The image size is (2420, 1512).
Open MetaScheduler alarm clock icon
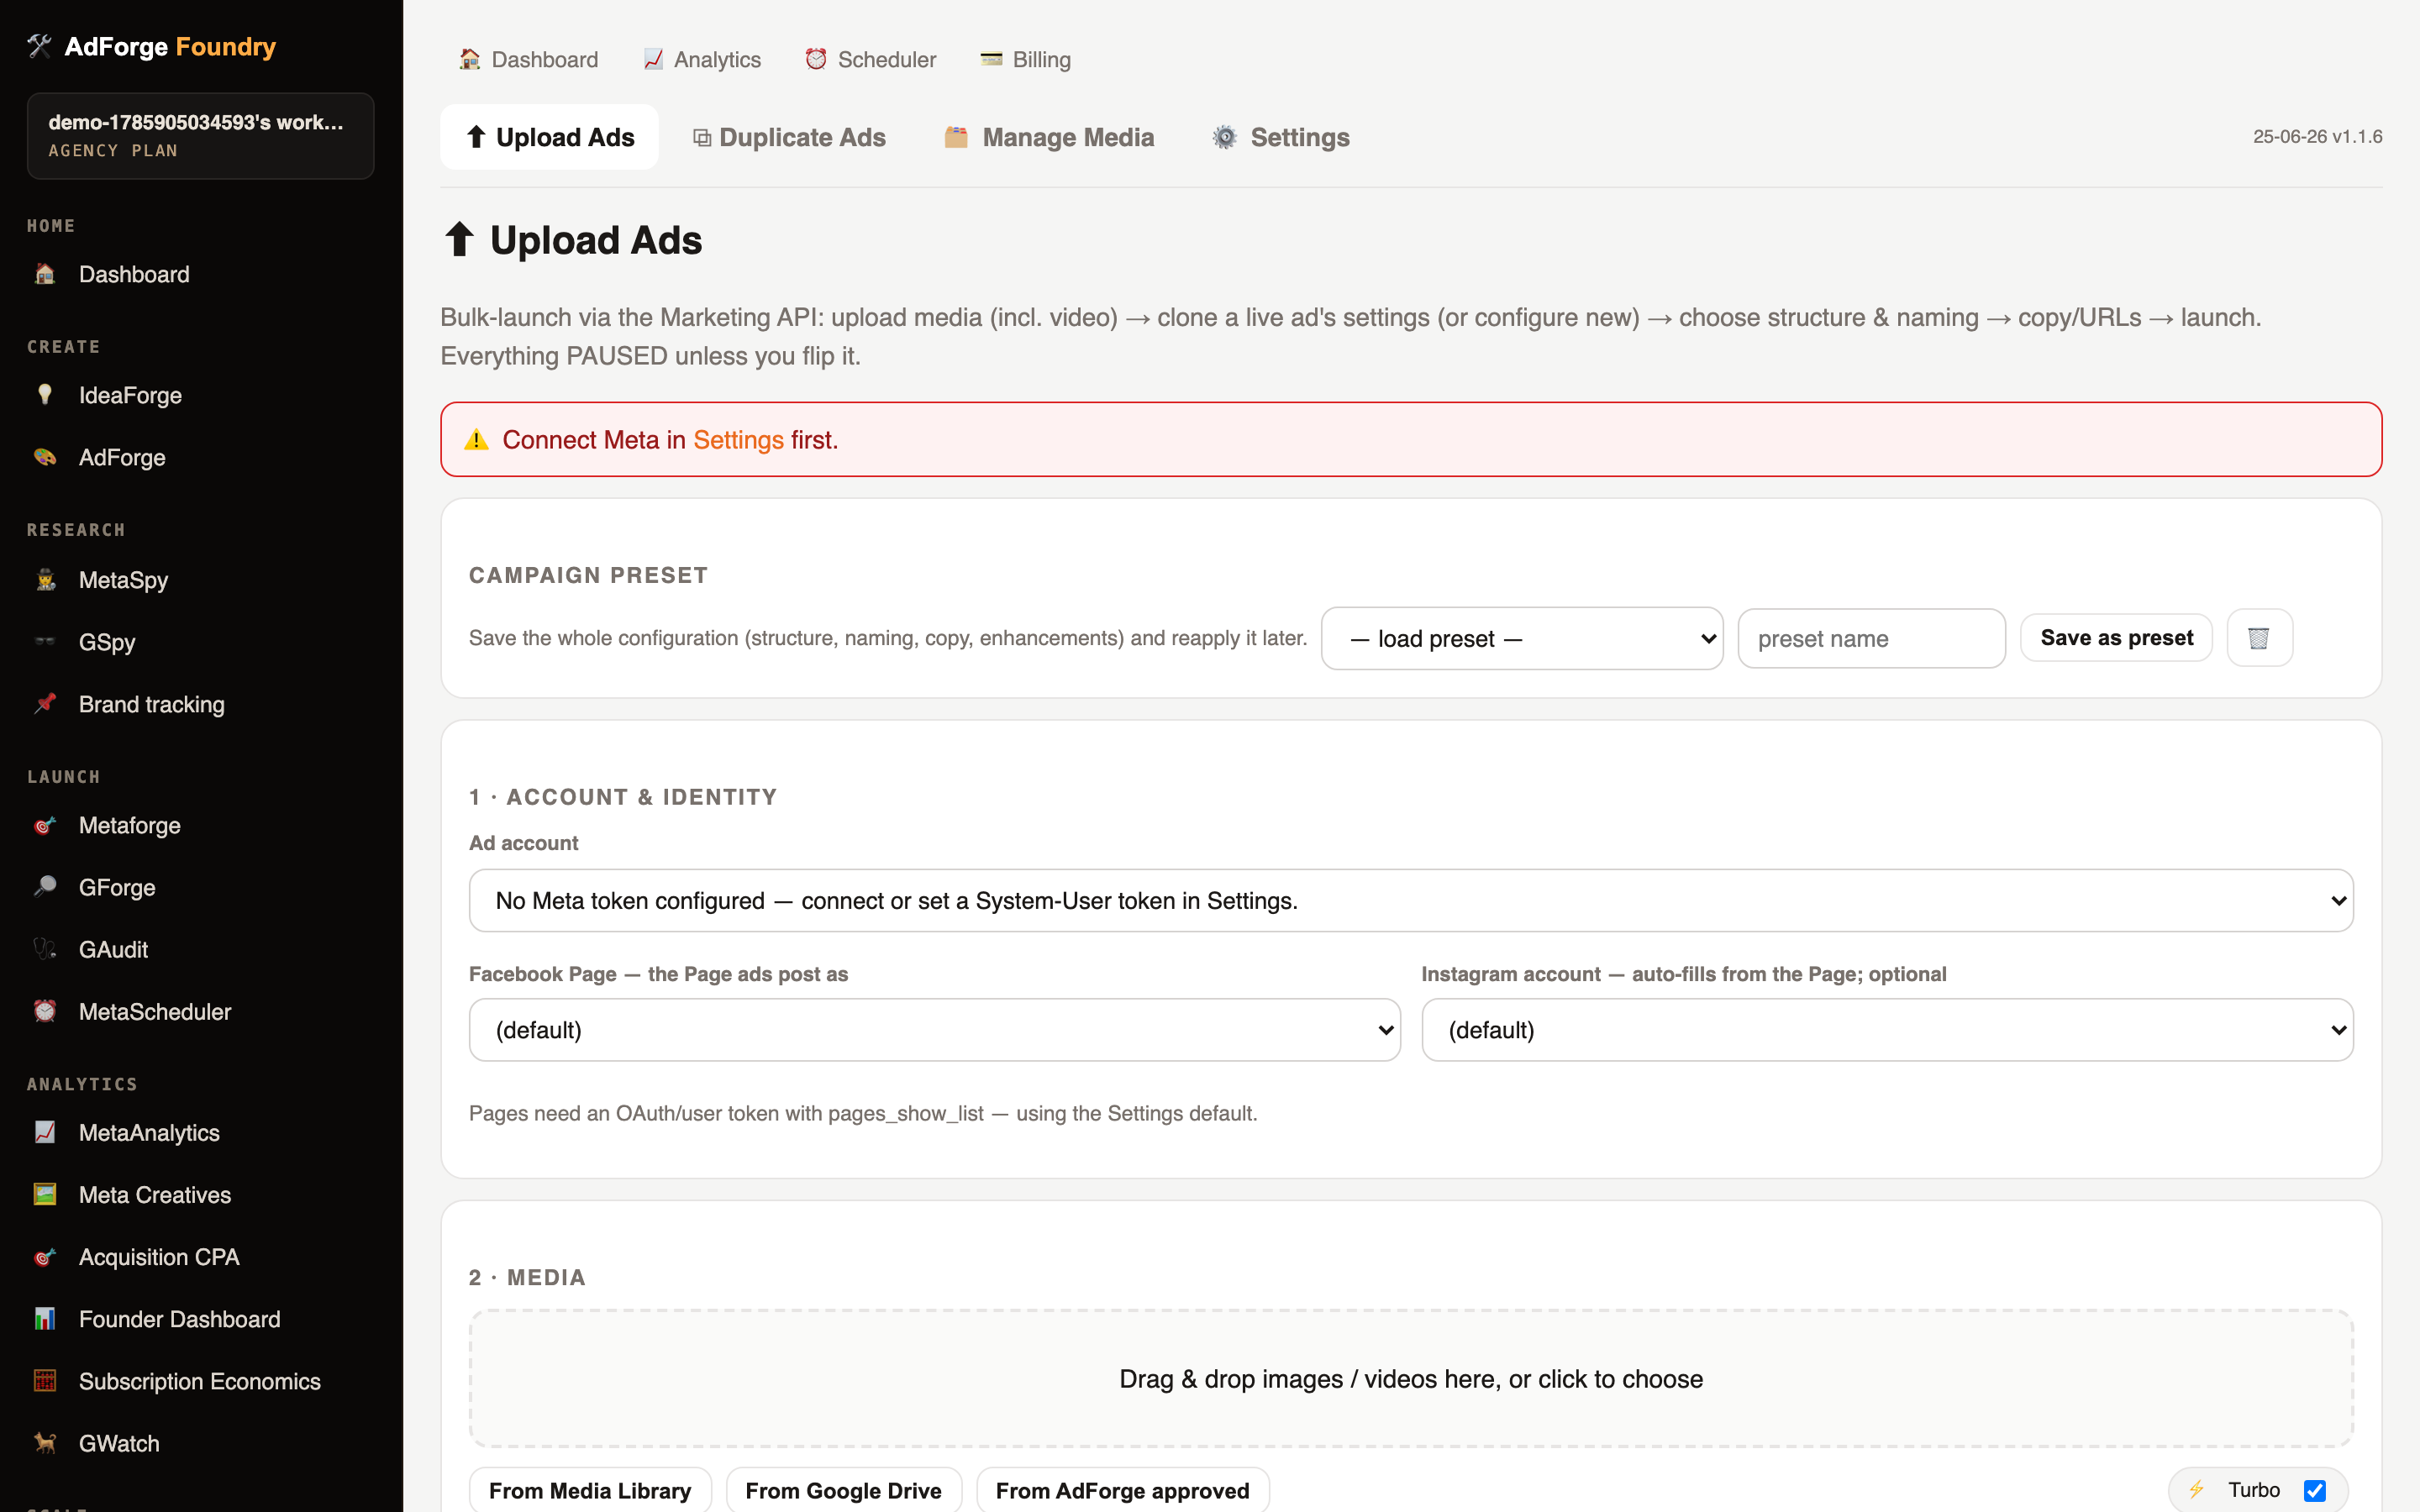45,1011
